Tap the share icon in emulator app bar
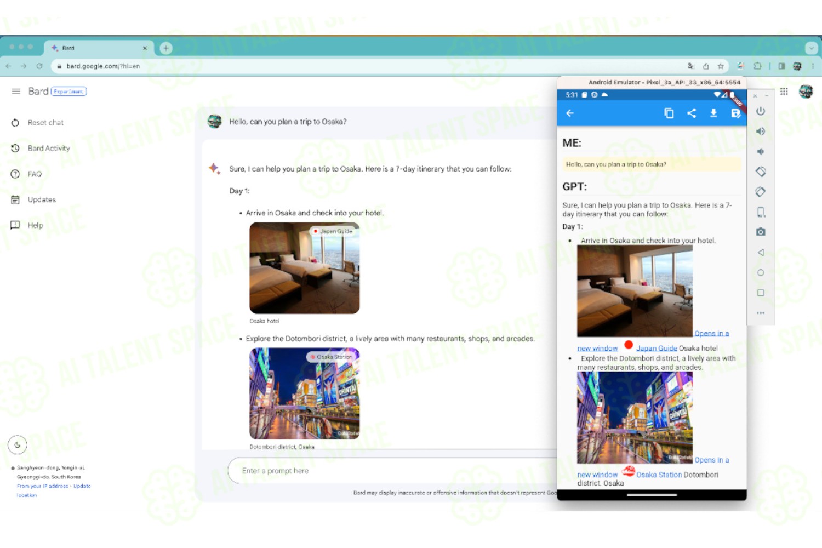Screen dimensions: 822x548 (692, 113)
